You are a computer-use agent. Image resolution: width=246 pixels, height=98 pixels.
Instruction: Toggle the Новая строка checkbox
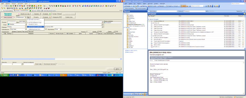point(57,64)
